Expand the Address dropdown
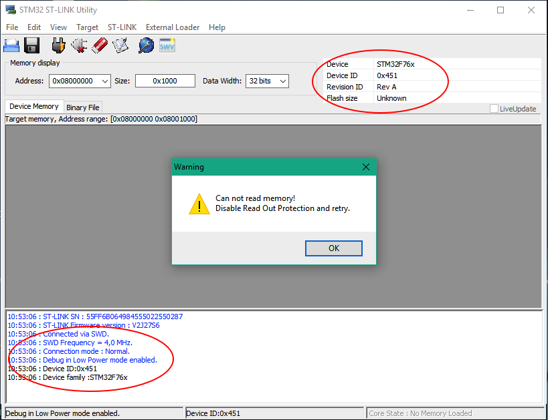The width and height of the screenshot is (548, 420). tap(105, 81)
